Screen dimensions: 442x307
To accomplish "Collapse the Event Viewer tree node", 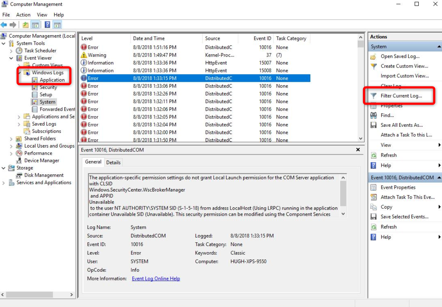I will click(x=11, y=58).
